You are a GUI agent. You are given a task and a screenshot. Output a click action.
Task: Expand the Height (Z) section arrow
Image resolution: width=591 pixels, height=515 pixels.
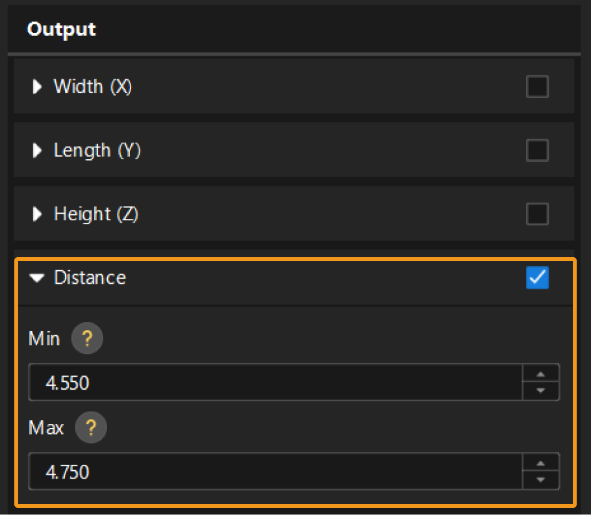click(x=38, y=214)
